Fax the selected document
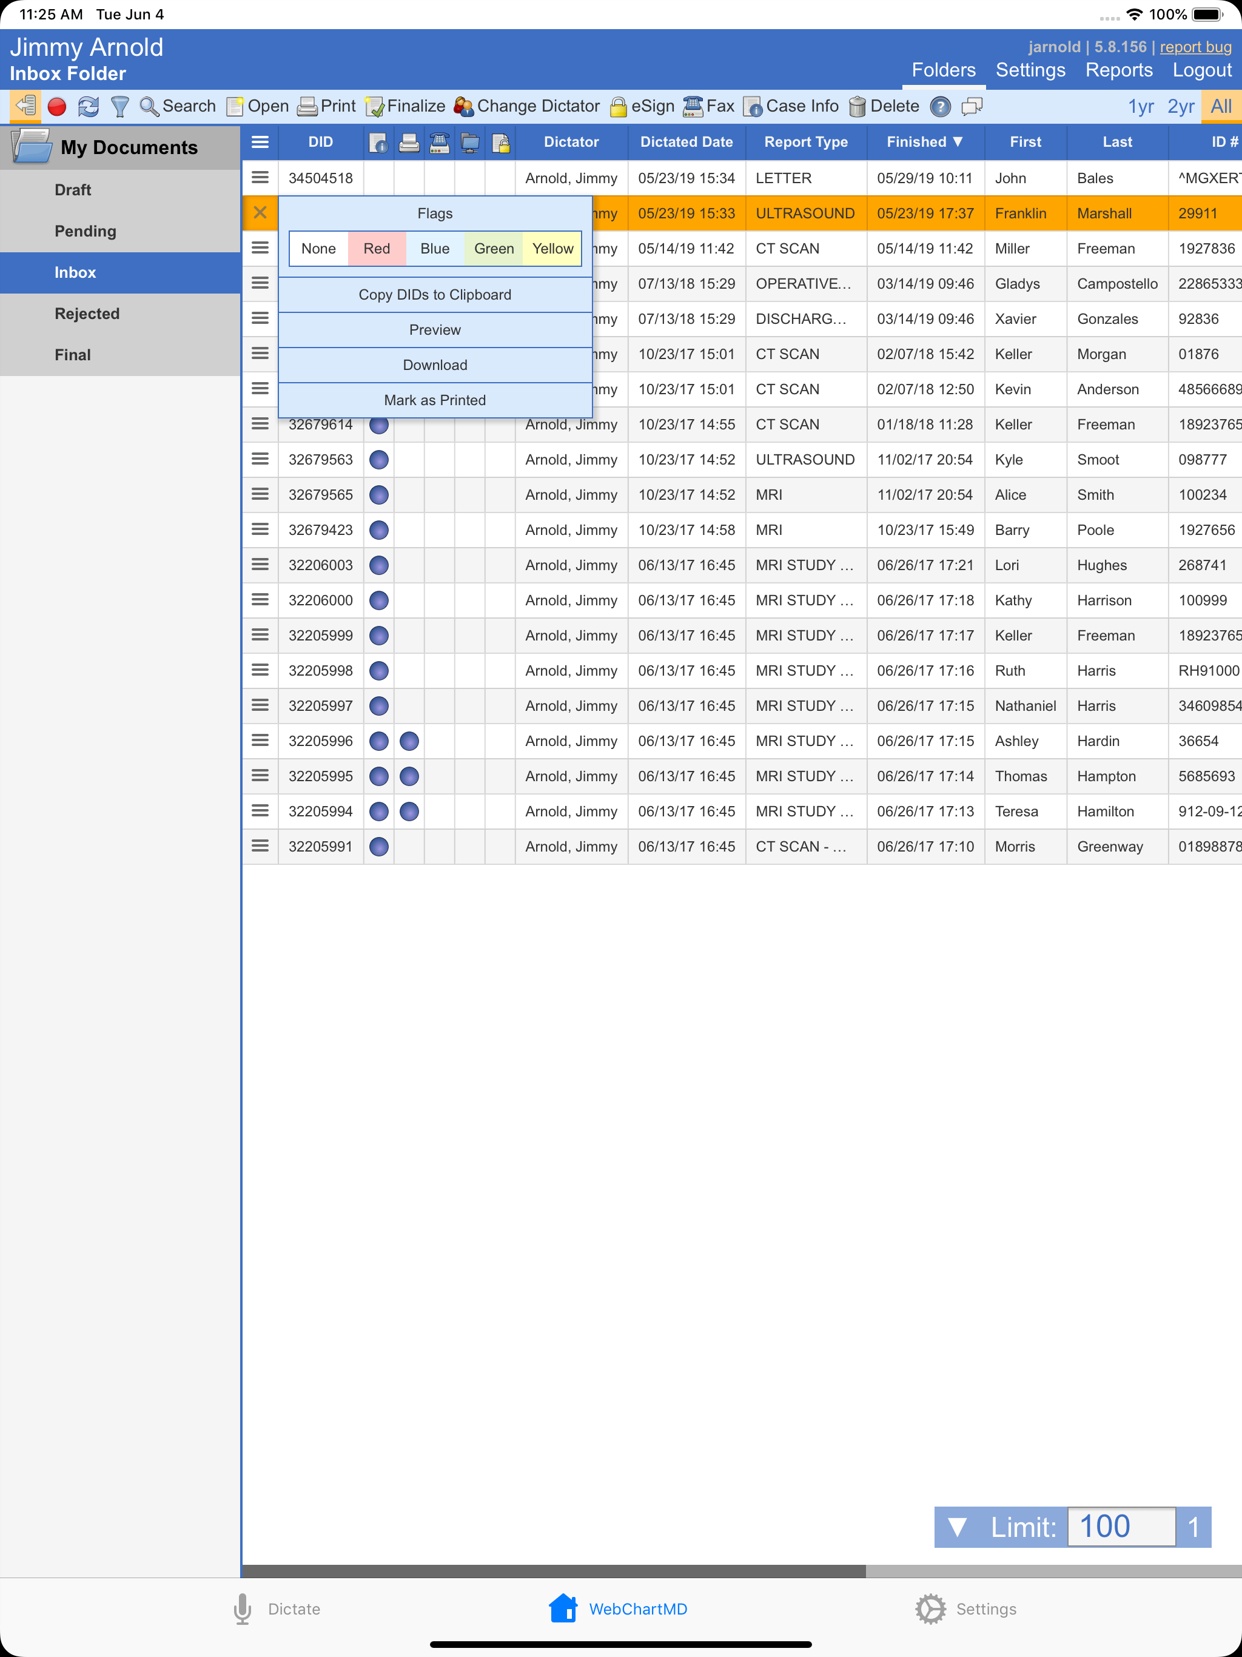The width and height of the screenshot is (1242, 1657). pyautogui.click(x=709, y=106)
